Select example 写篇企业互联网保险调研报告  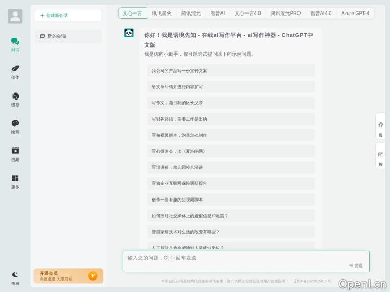(231, 183)
